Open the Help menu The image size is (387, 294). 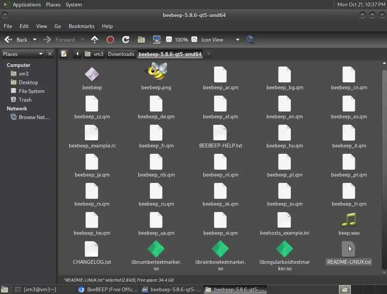(x=107, y=26)
